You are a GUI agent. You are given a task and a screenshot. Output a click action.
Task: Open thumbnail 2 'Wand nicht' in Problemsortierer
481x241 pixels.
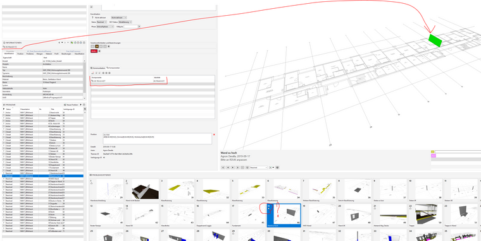(x=142, y=191)
